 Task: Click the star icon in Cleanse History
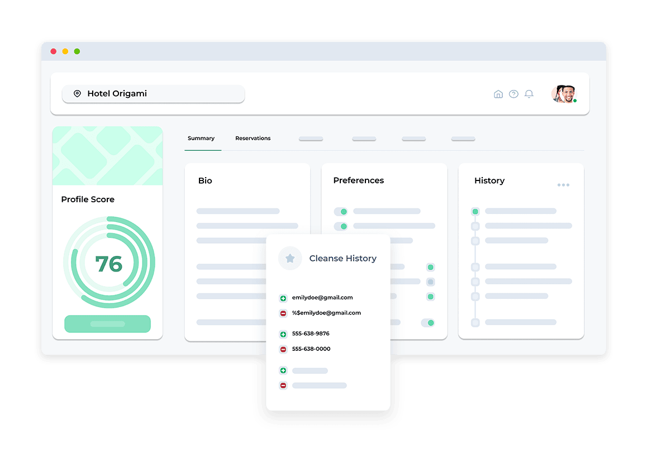tap(290, 258)
